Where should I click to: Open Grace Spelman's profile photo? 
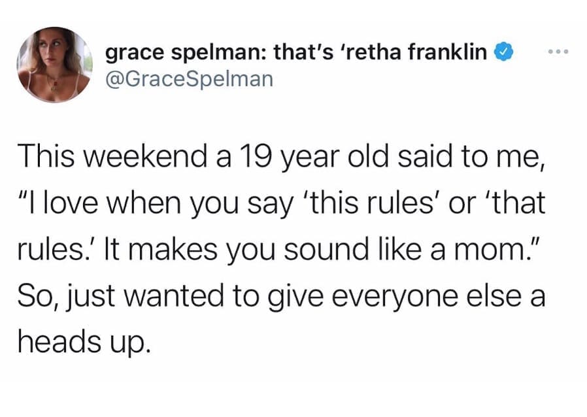[x=54, y=64]
